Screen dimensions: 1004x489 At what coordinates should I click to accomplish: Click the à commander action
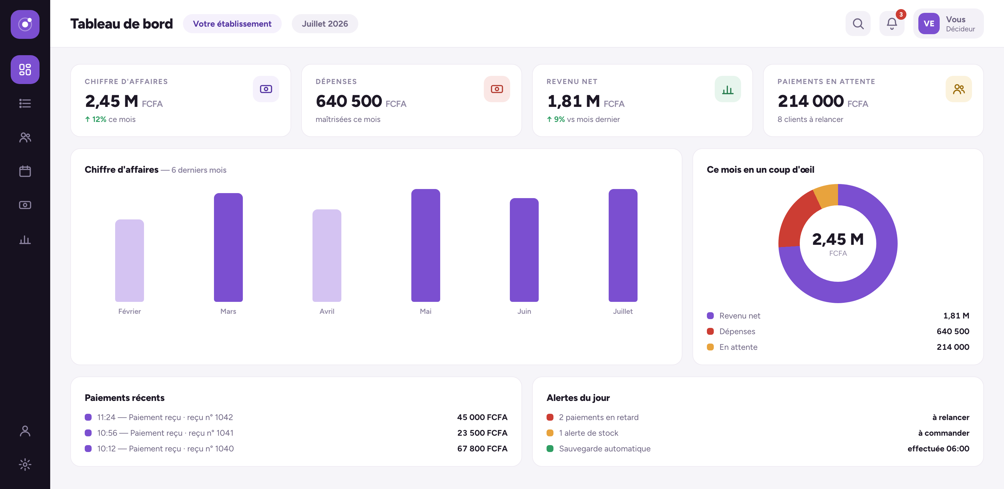tap(943, 433)
